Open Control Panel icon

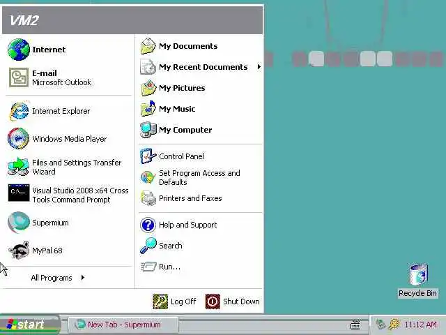148,156
